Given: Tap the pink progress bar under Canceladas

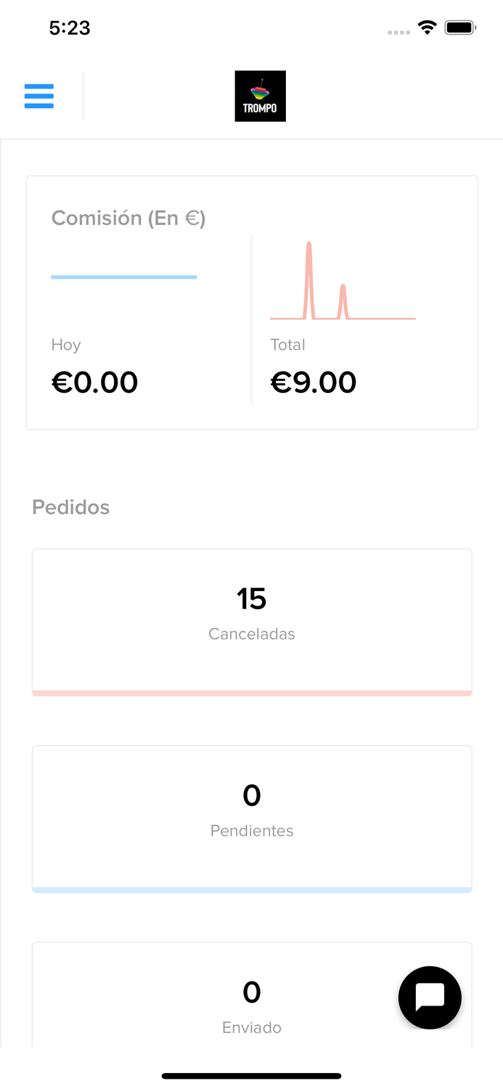Looking at the screenshot, I should click(252, 691).
